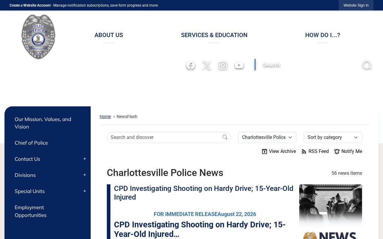Image resolution: width=383 pixels, height=239 pixels.
Task: Click the Contact Us sidebar link
Action: coord(27,159)
